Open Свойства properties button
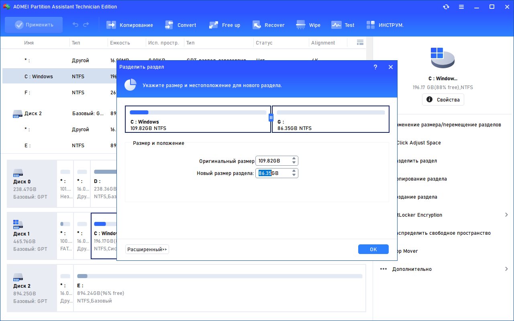The height and width of the screenshot is (321, 514). 443,100
